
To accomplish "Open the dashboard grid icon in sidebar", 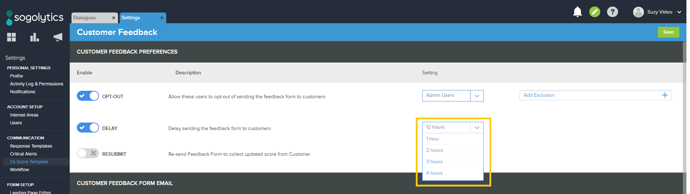I will tap(11, 37).
